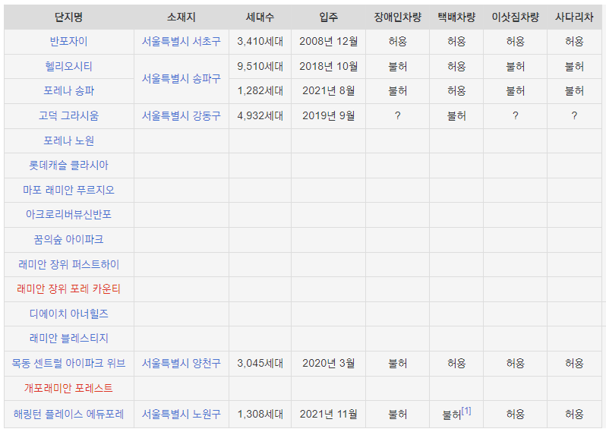
Task: Follow the 서울특별시 강동구 location link
Action: (x=181, y=115)
